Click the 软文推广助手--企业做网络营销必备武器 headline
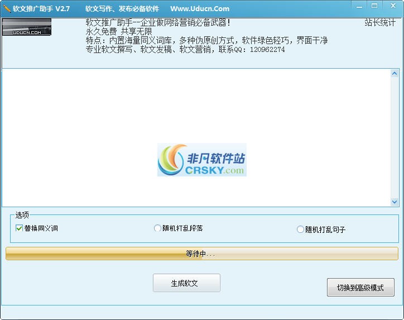Screen dimensions: 404x320 158,22
